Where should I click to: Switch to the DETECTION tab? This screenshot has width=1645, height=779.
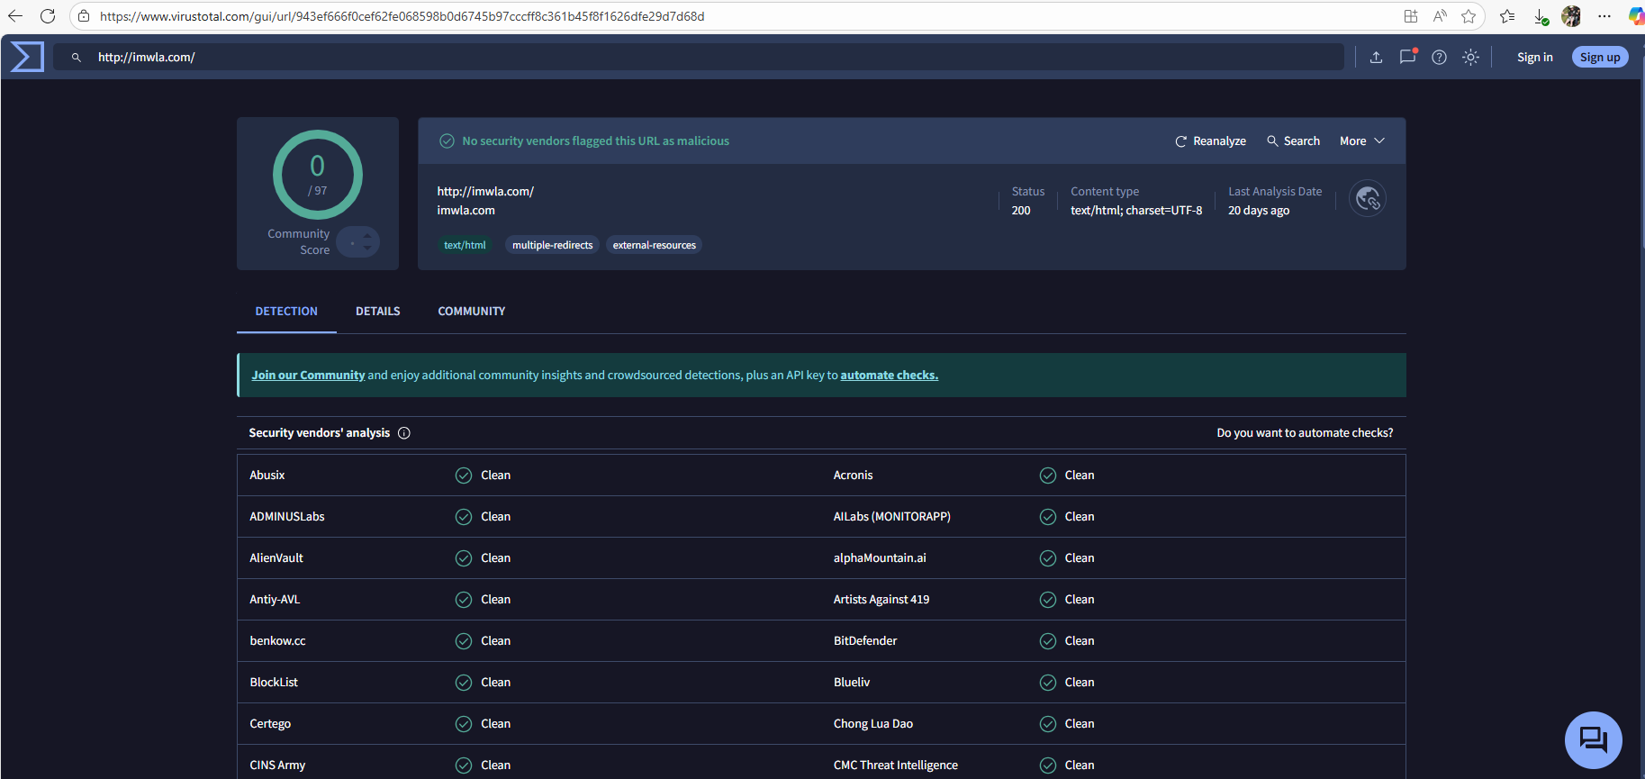click(286, 312)
